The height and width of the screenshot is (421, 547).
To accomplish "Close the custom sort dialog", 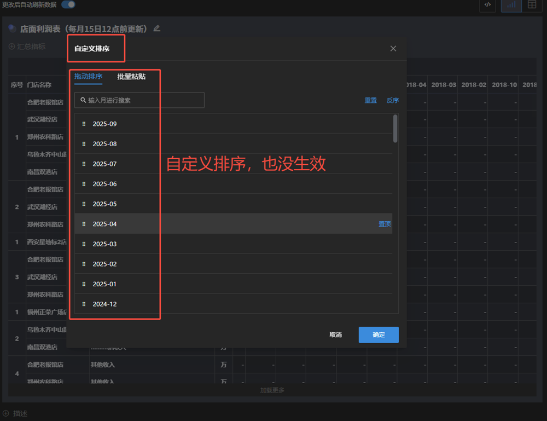I will (393, 49).
